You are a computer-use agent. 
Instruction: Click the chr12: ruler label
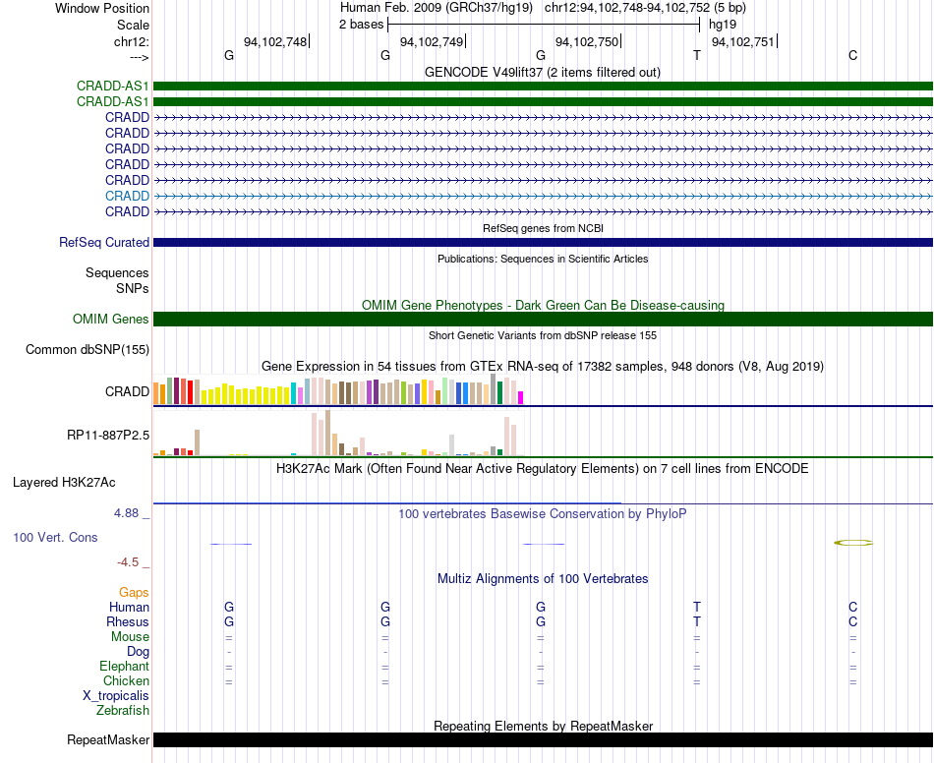click(131, 41)
